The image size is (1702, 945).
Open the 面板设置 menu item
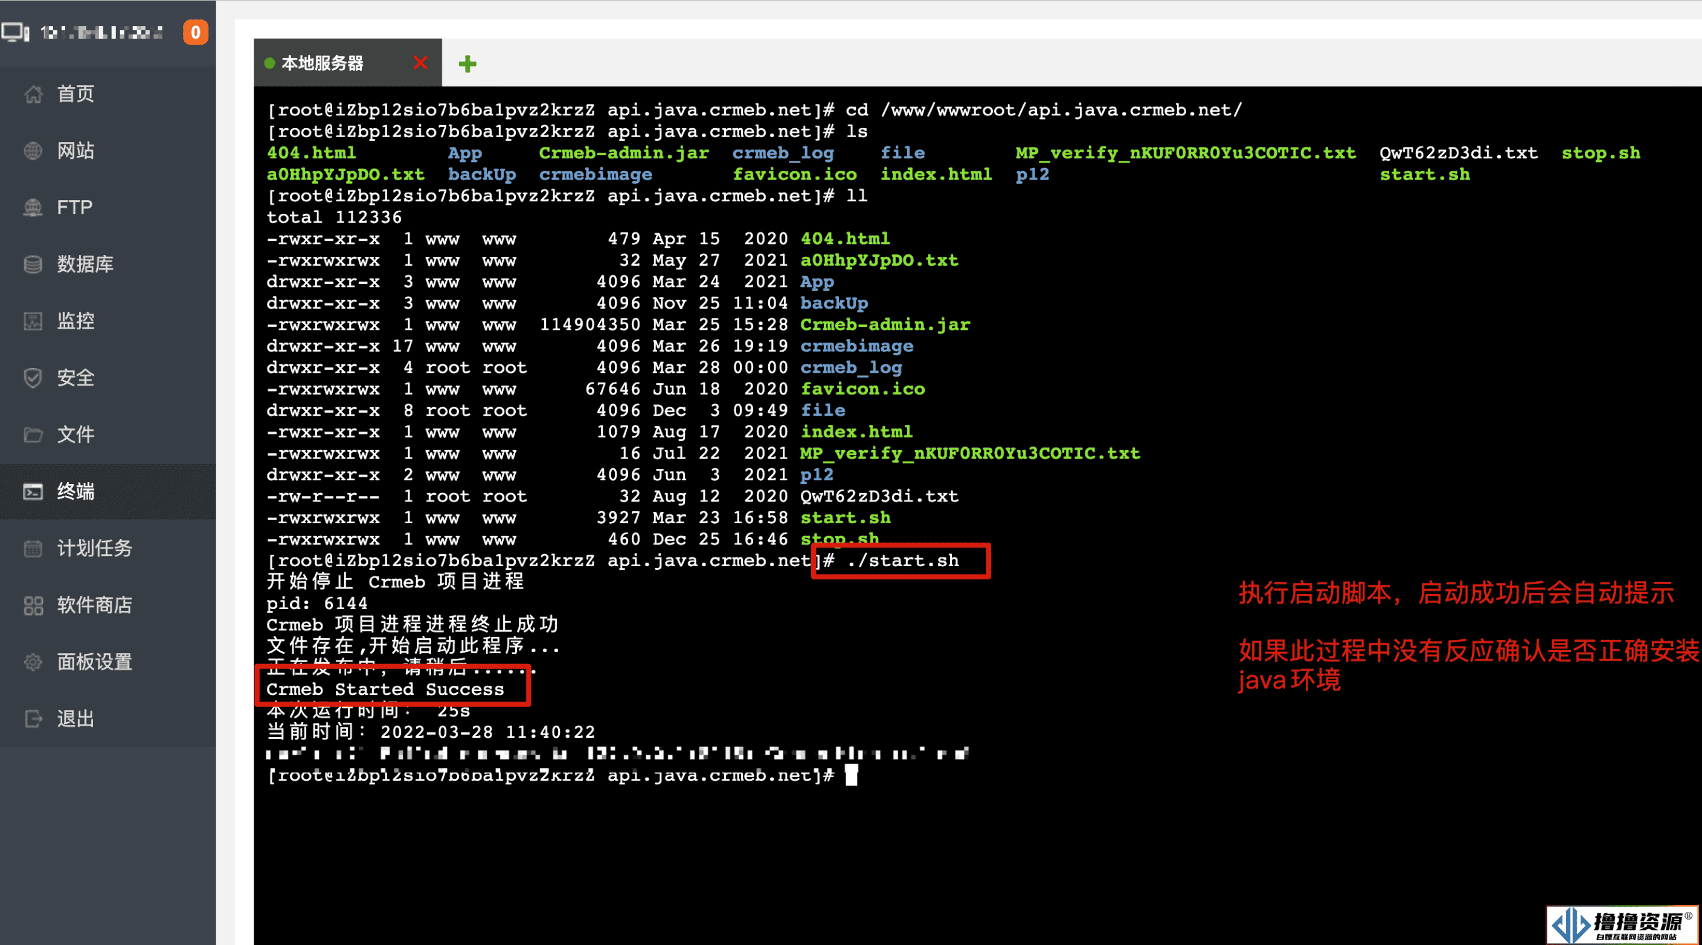(108, 662)
